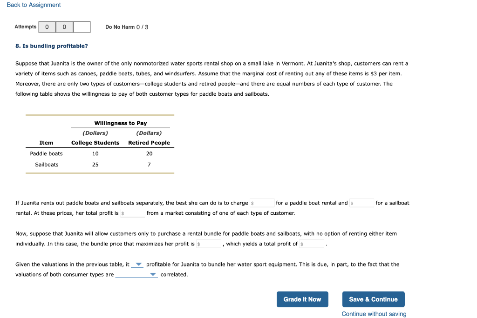
Task: Click the Save & Continue button
Action: [373, 299]
